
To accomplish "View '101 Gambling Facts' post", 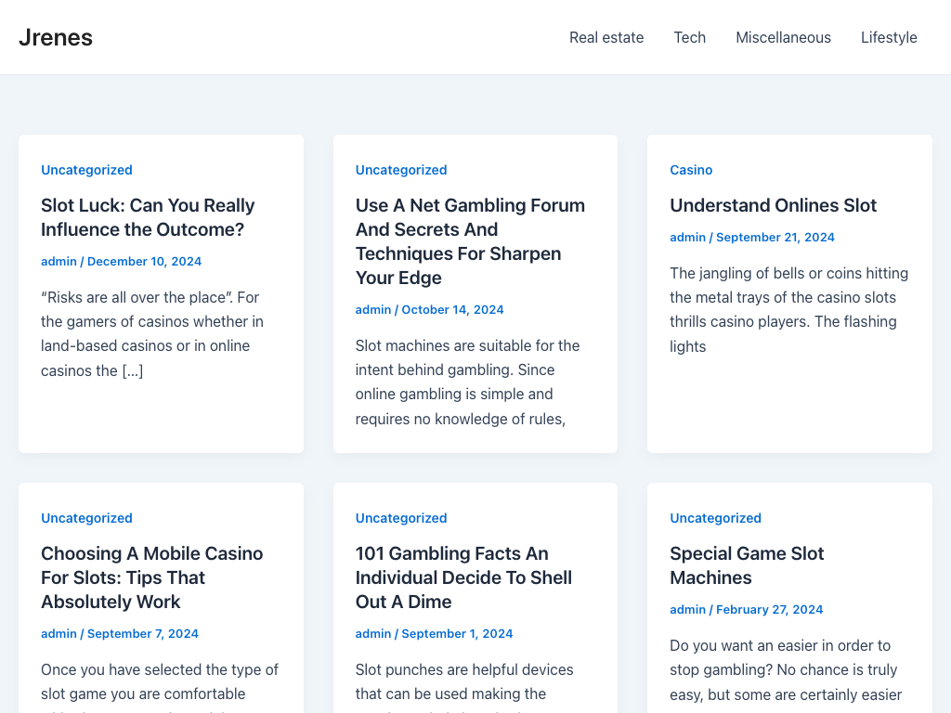I will click(x=463, y=577).
